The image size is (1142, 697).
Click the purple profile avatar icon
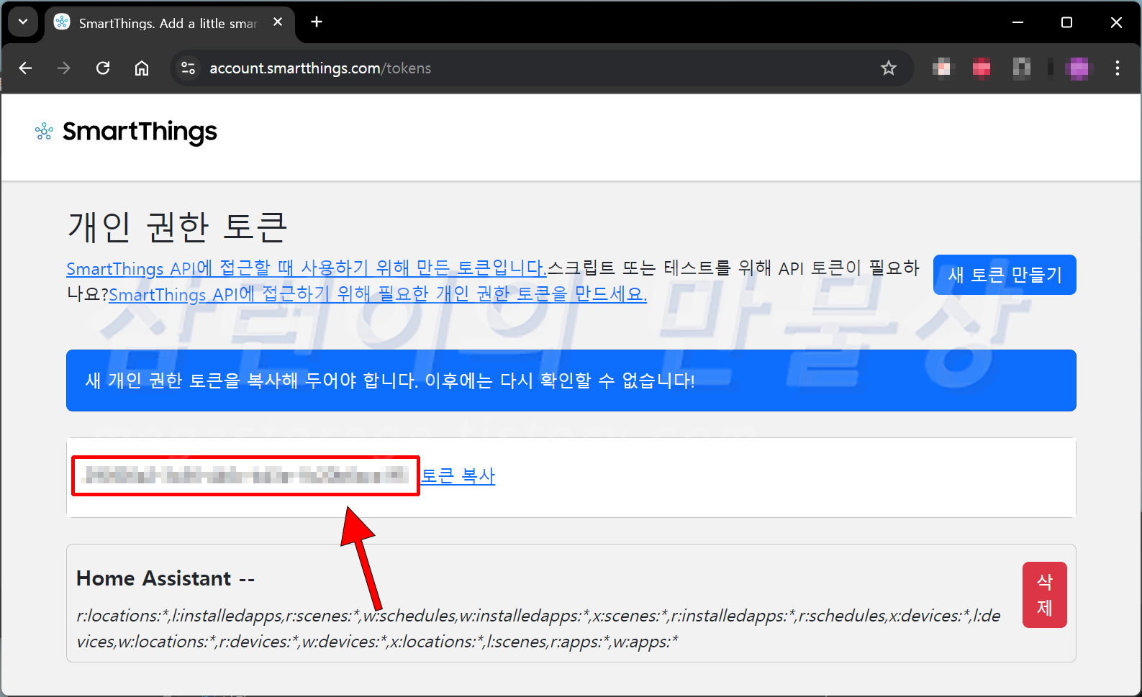(x=1078, y=68)
